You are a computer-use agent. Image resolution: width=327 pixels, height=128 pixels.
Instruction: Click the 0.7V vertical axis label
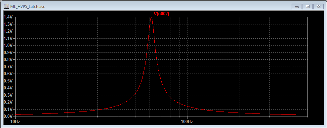(8, 67)
